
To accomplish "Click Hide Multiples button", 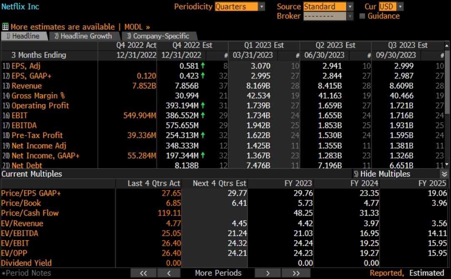I will coord(382,174).
